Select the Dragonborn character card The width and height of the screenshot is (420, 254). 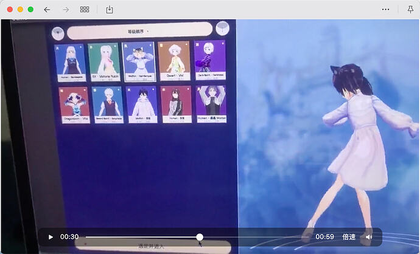pos(74,105)
